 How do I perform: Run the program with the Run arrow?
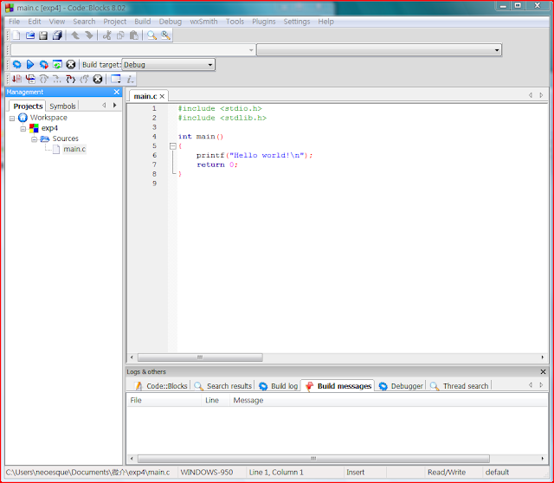29,65
